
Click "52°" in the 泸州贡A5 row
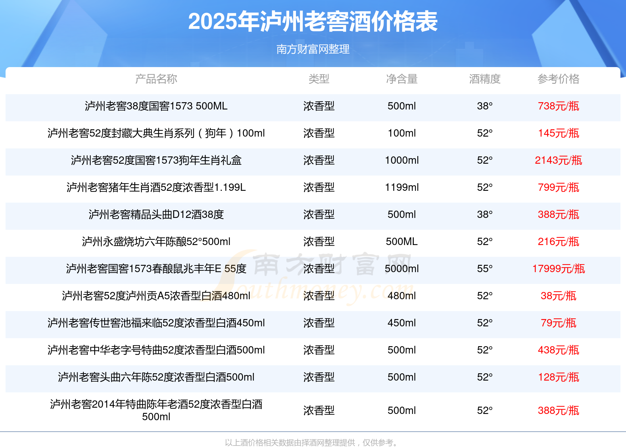point(485,296)
